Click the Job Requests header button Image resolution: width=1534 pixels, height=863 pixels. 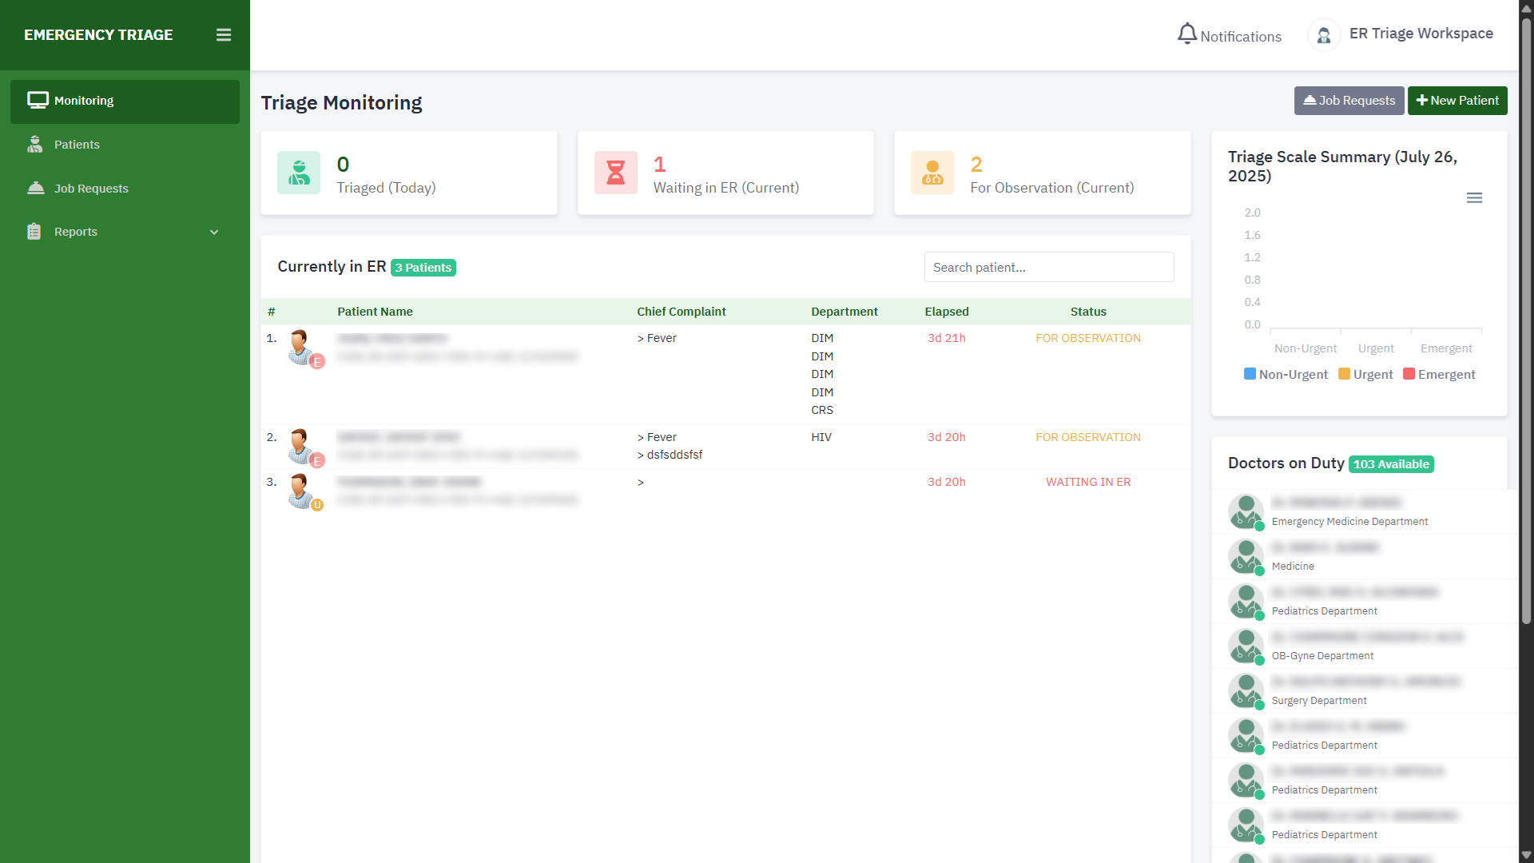tap(1349, 101)
